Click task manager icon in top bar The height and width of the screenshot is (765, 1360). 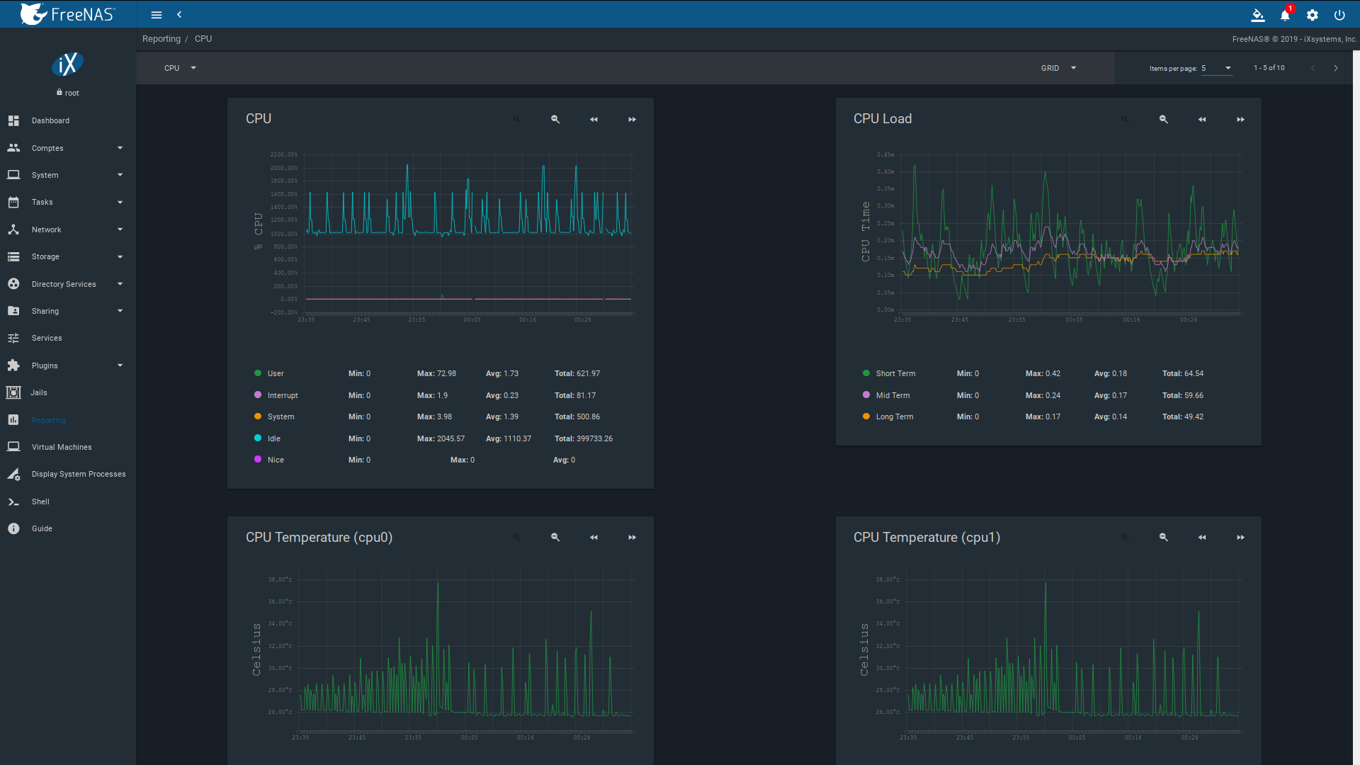tap(1258, 15)
